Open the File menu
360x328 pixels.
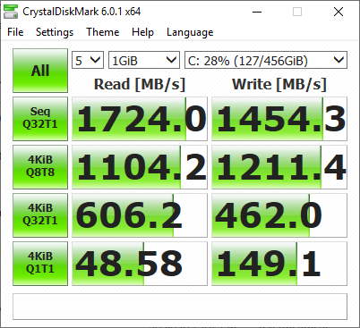click(x=15, y=32)
